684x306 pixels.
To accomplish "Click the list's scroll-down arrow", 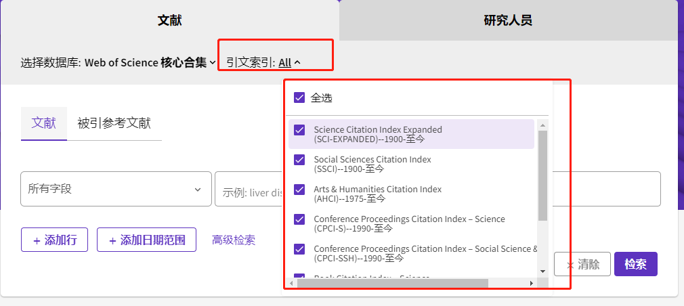I will coord(542,271).
